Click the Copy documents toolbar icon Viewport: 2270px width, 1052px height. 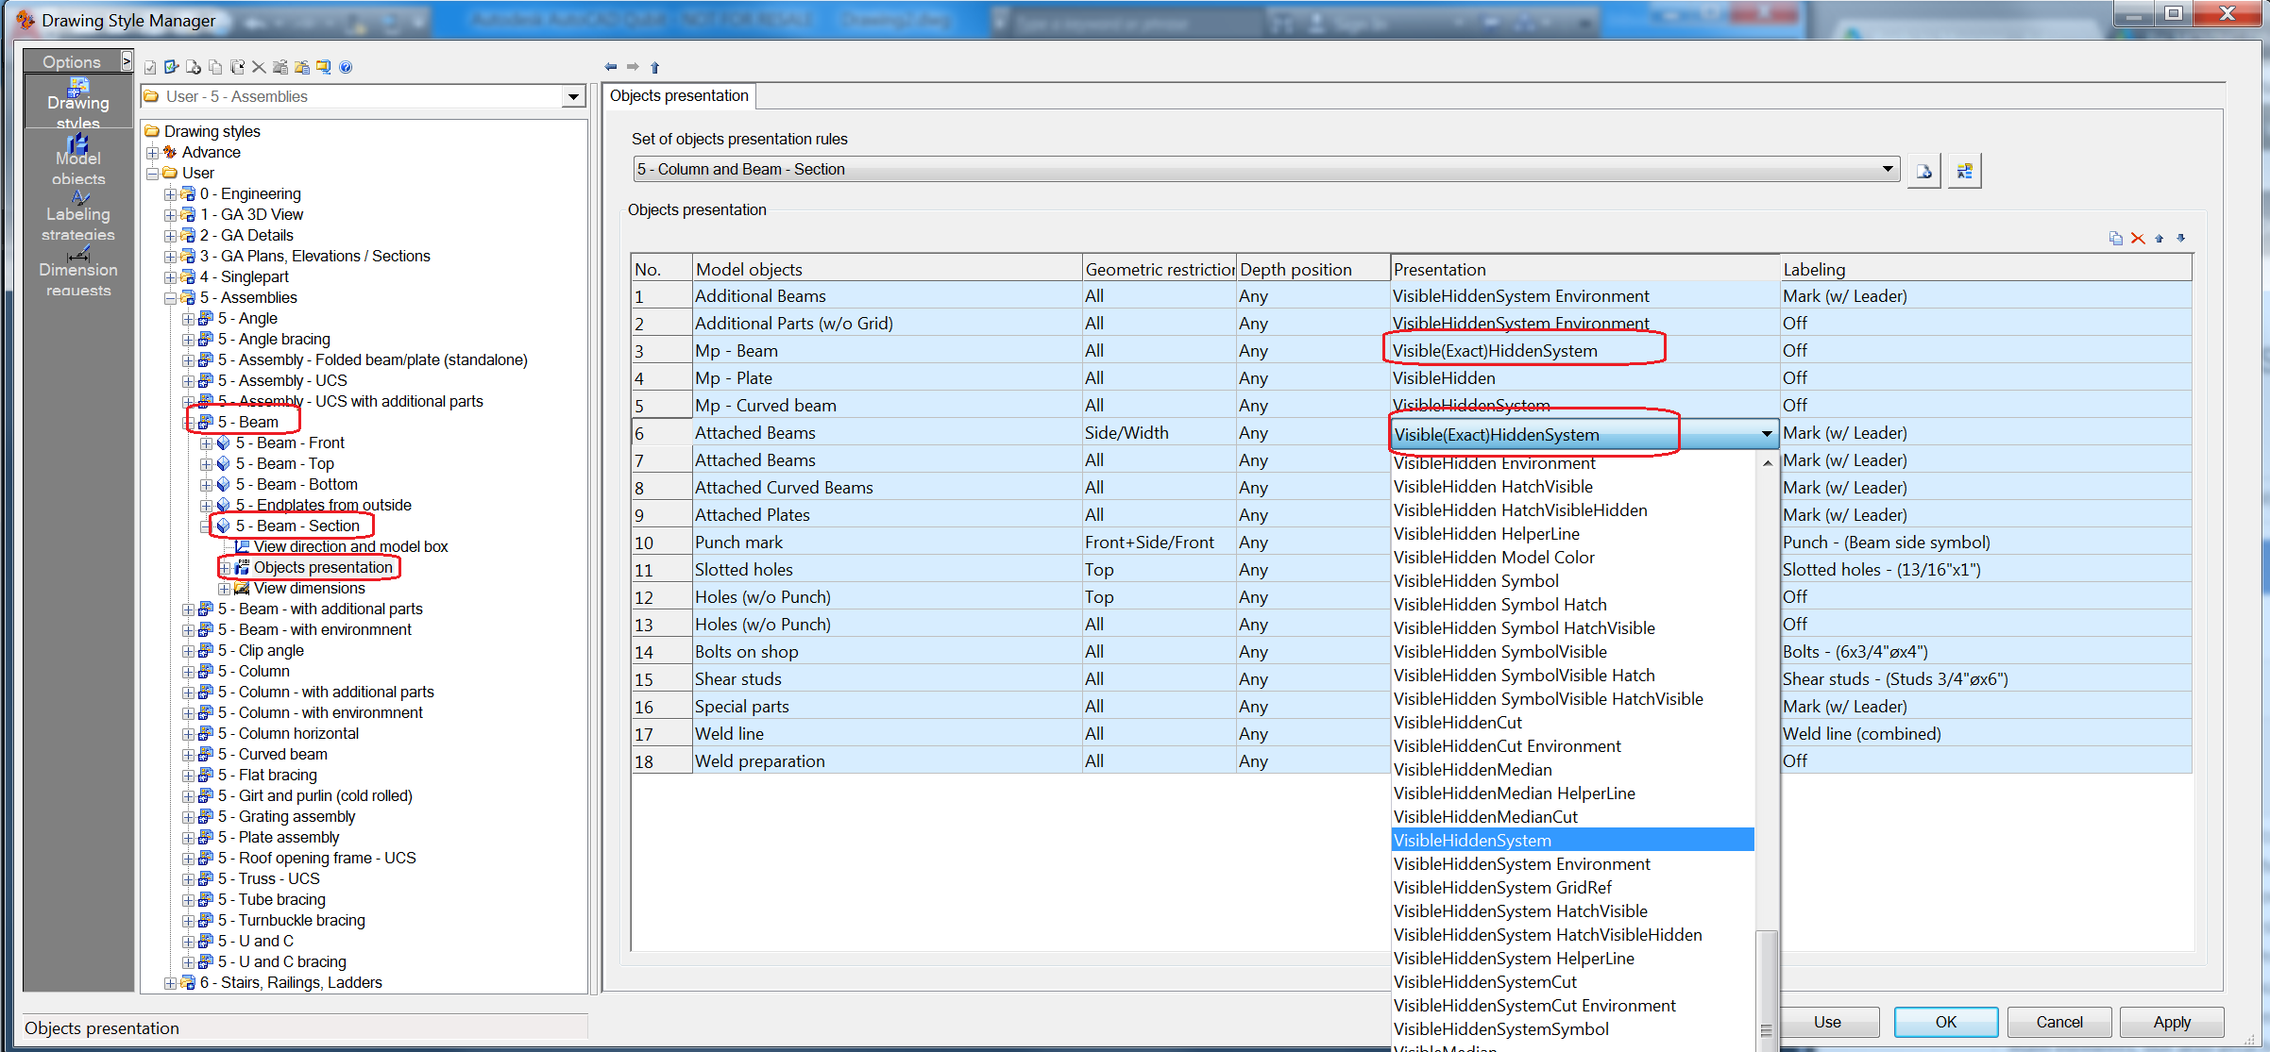pyautogui.click(x=214, y=67)
